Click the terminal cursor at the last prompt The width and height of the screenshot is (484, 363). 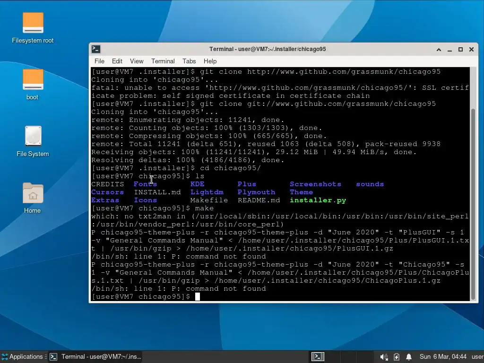click(198, 297)
